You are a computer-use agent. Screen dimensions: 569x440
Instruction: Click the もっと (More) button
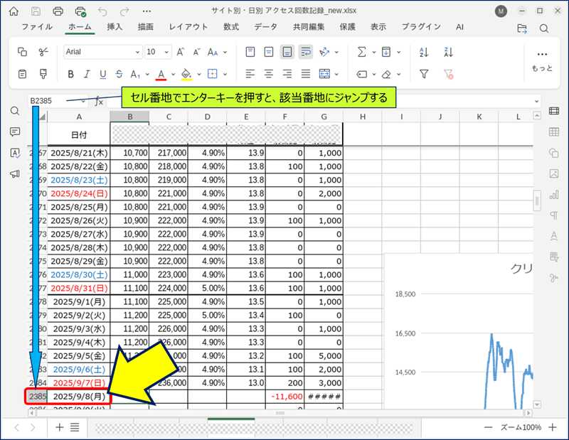[542, 60]
